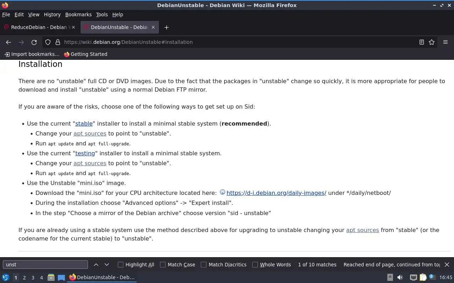Open a new tab
The height and width of the screenshot is (283, 454).
tap(166, 27)
